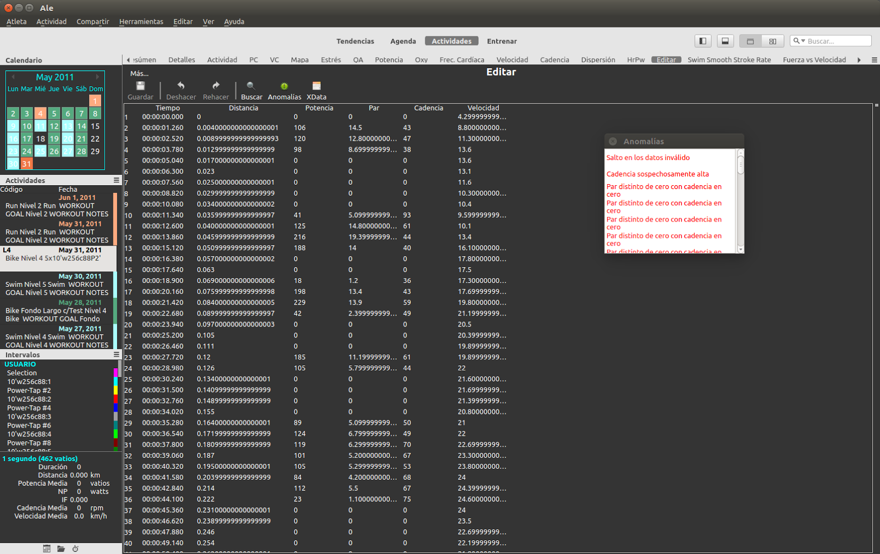
Task: Select May 15 in the calendar
Action: coord(95,126)
